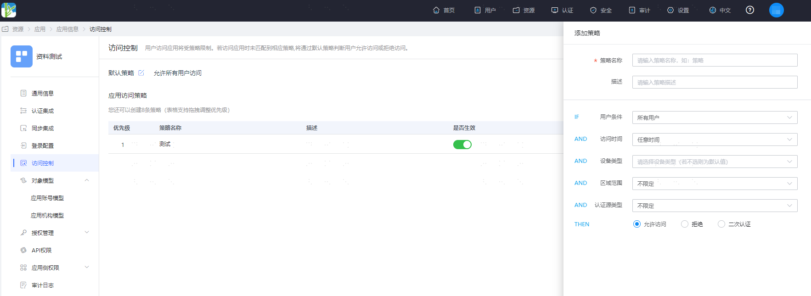
Task: Click the edit icon next to 默认策略
Action: pyautogui.click(x=141, y=73)
